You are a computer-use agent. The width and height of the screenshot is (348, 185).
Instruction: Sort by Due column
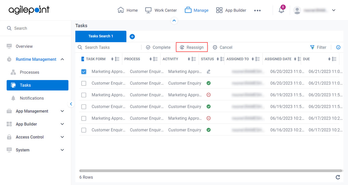(329, 59)
